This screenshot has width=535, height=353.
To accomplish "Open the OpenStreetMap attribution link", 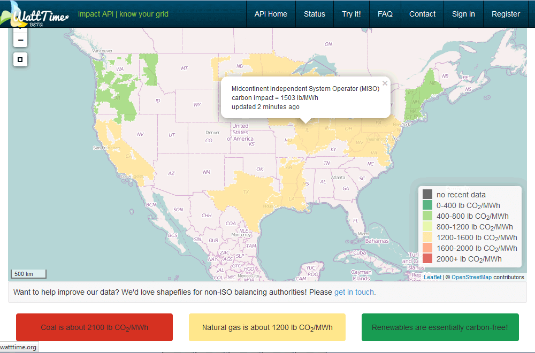I will pyautogui.click(x=471, y=277).
